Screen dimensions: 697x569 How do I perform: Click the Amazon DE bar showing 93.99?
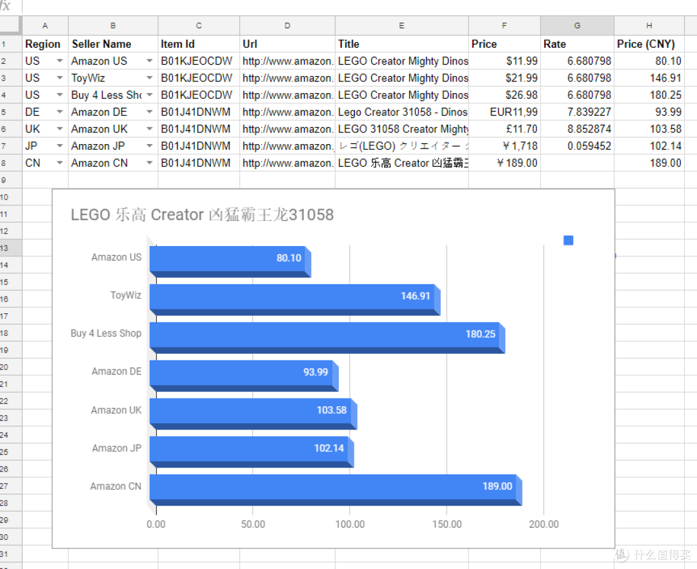click(x=244, y=375)
